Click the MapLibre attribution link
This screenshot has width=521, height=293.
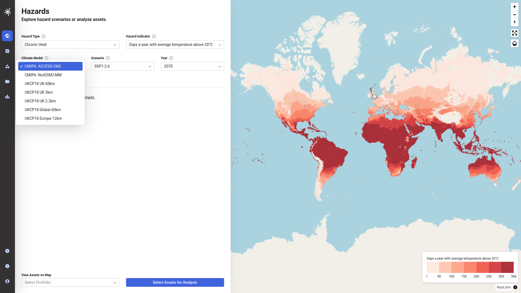tap(504, 287)
